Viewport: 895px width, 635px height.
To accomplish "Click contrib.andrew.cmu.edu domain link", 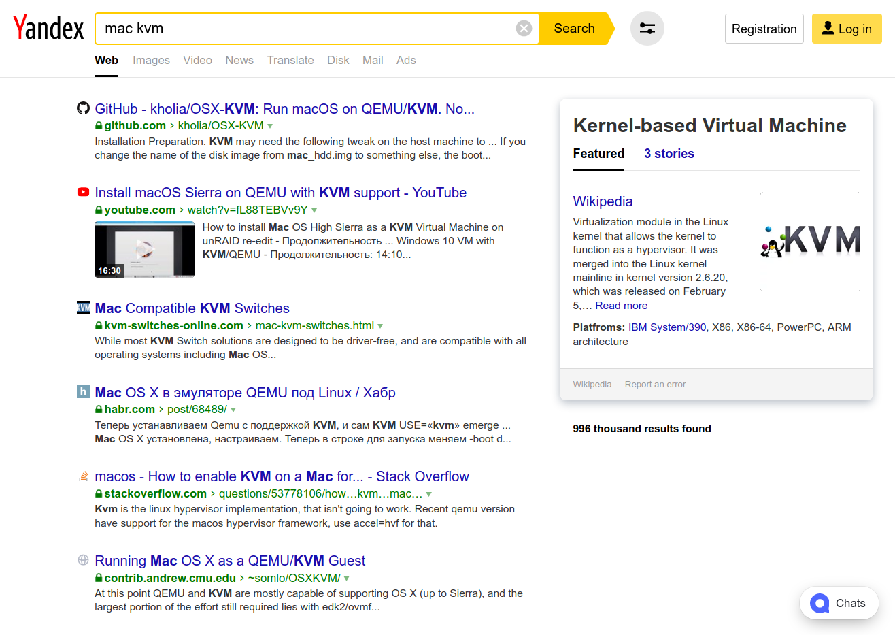I will click(x=170, y=579).
